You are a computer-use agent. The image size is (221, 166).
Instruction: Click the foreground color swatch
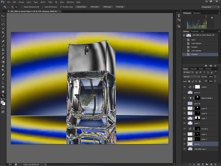point(2,102)
